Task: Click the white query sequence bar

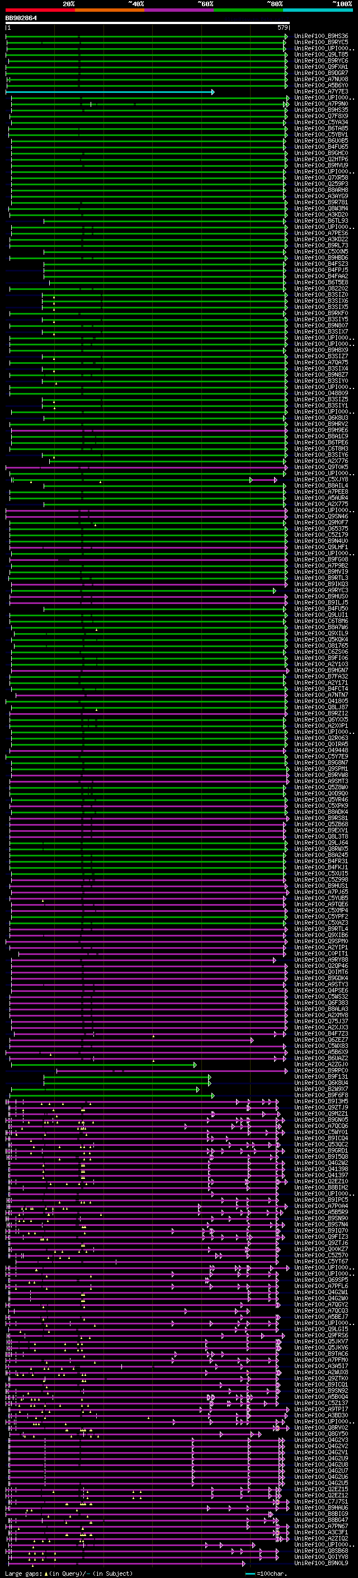Action: pyautogui.click(x=148, y=22)
